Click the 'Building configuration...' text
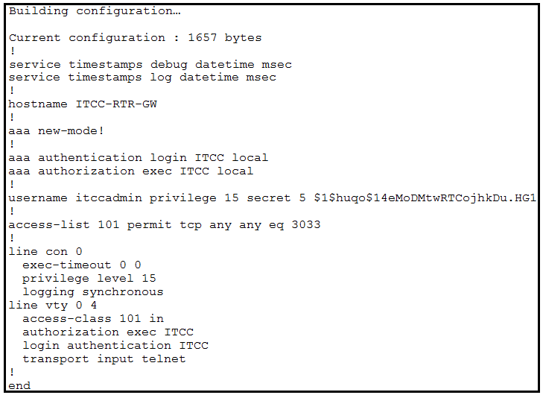This screenshot has width=543, height=395. (95, 11)
